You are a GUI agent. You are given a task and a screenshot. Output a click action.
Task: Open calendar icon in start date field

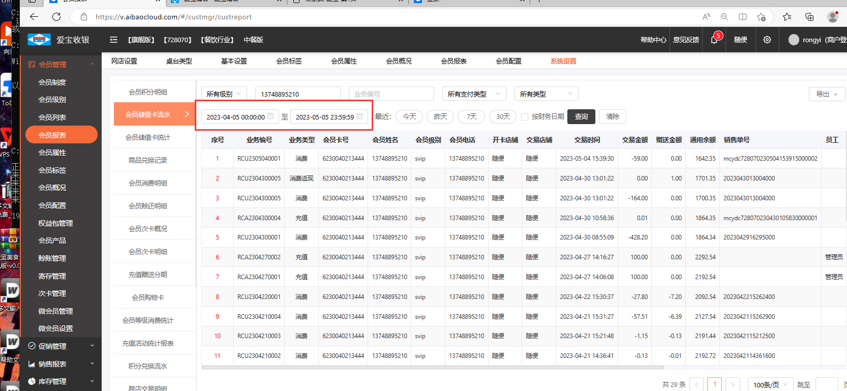click(x=270, y=116)
